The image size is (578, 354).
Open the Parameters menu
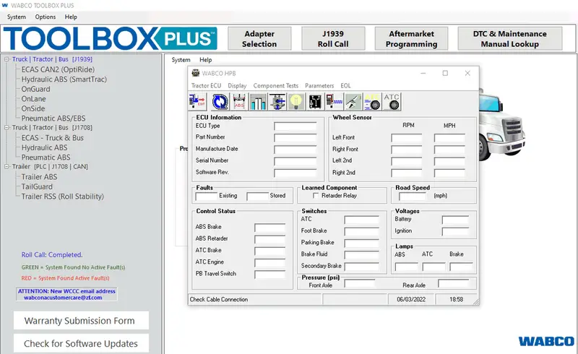(319, 85)
